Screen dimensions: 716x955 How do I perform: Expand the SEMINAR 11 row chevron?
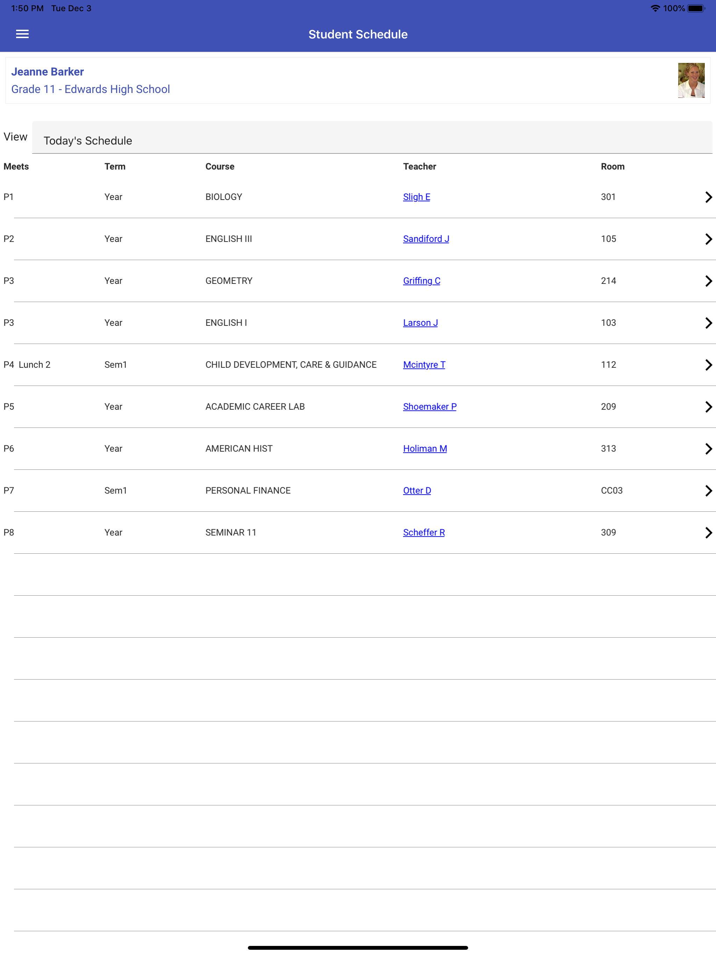click(708, 532)
